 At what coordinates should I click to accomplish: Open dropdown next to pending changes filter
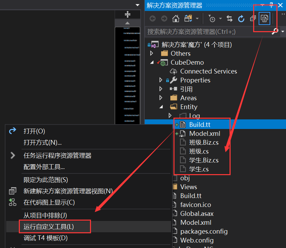220,19
